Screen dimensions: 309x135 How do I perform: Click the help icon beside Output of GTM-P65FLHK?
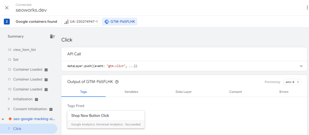coord(117,82)
